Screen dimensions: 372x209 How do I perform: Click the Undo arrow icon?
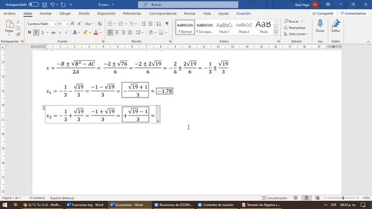[x=52, y=5]
